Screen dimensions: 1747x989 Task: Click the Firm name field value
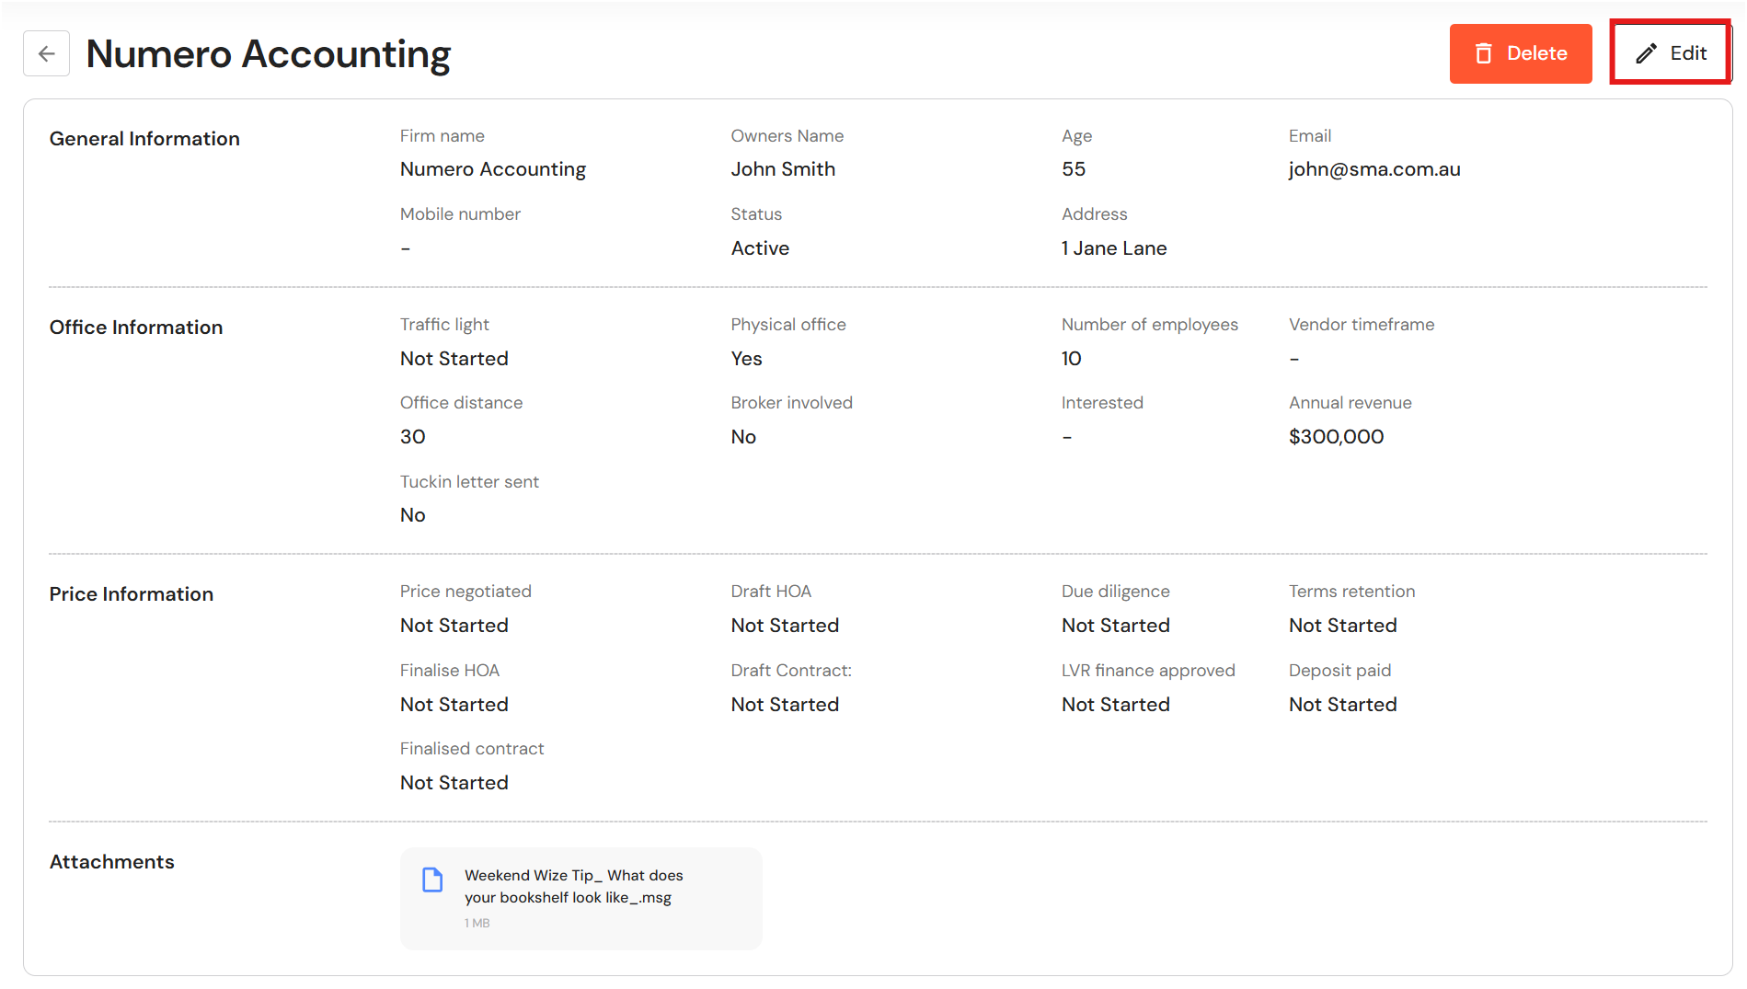[x=492, y=169]
